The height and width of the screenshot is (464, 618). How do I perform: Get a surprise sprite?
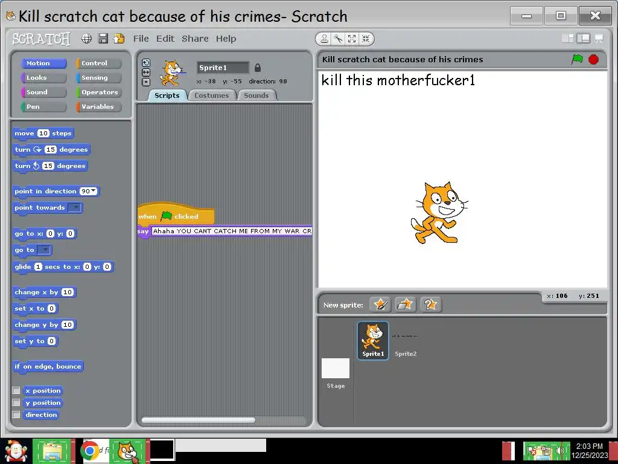[430, 304]
